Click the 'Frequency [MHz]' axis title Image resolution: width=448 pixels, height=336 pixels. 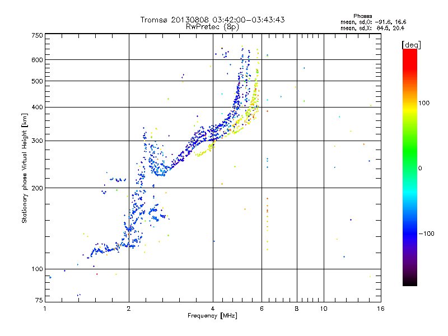(x=212, y=316)
